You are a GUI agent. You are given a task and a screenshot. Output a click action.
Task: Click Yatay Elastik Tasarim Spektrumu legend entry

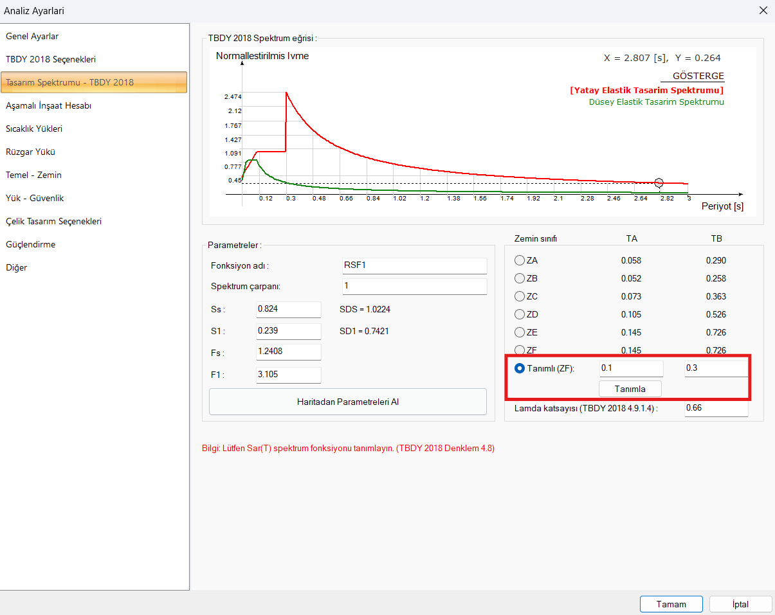tap(646, 91)
